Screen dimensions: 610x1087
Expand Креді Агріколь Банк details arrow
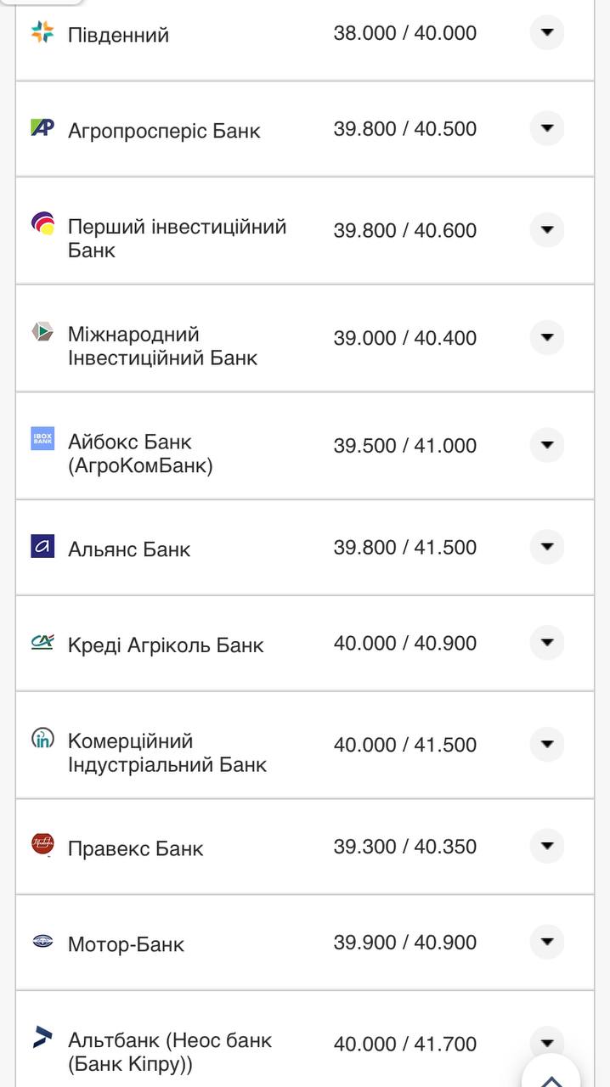(547, 643)
